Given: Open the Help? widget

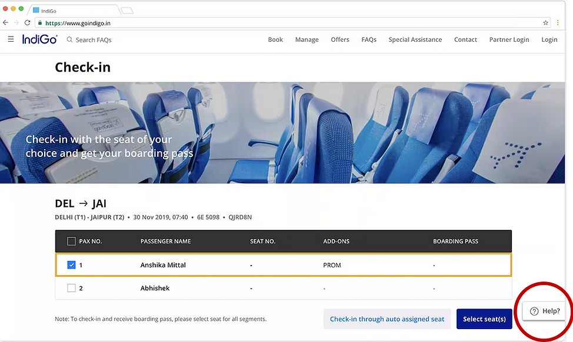Looking at the screenshot, I should (545, 311).
